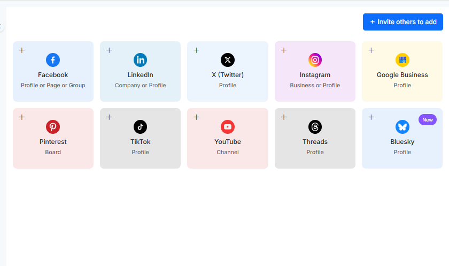The width and height of the screenshot is (449, 266).
Task: Click the YouTube play logo icon
Action: click(228, 127)
